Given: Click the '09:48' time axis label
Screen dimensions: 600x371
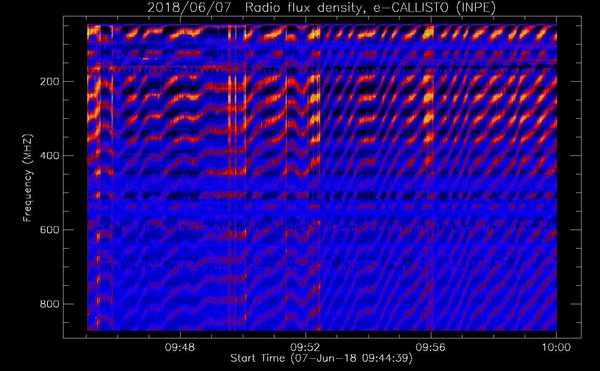Looking at the screenshot, I should pyautogui.click(x=180, y=348).
